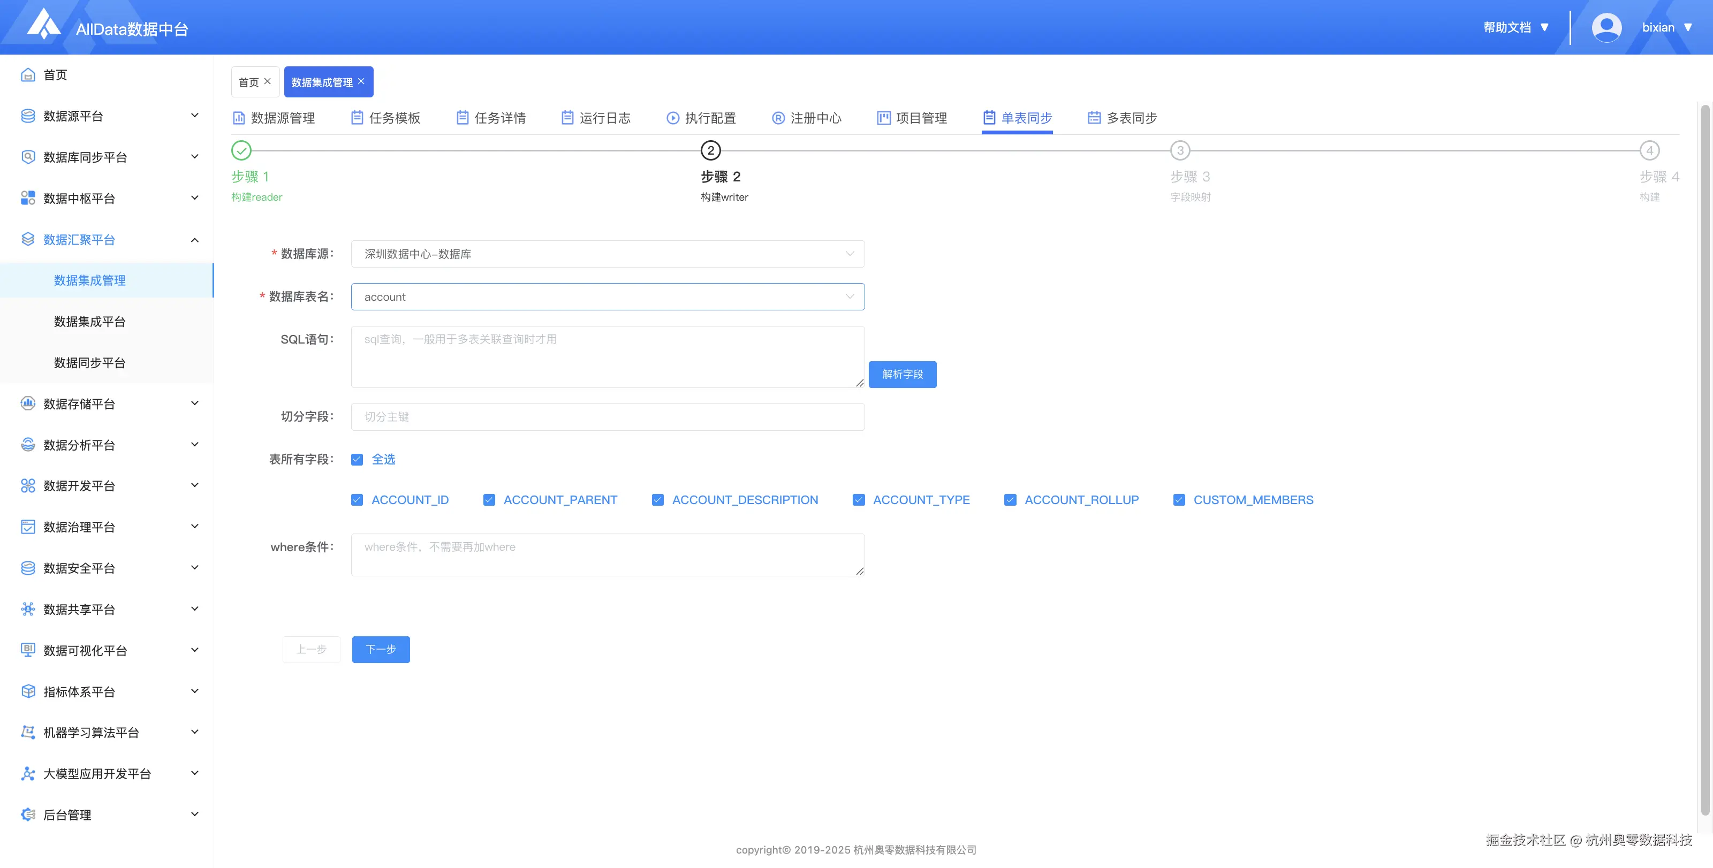
Task: Toggle the CUSTOM_MEMBERS checkbox
Action: tap(1179, 500)
